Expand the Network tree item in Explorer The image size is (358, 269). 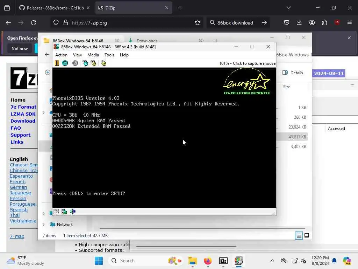44,225
